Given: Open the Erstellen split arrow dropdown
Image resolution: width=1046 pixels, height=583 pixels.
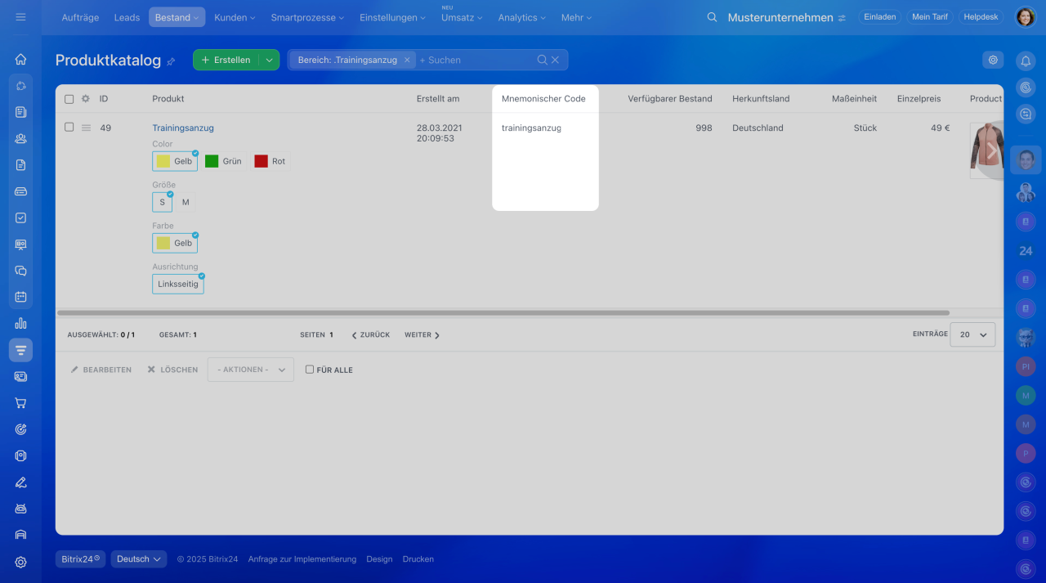Looking at the screenshot, I should point(269,60).
